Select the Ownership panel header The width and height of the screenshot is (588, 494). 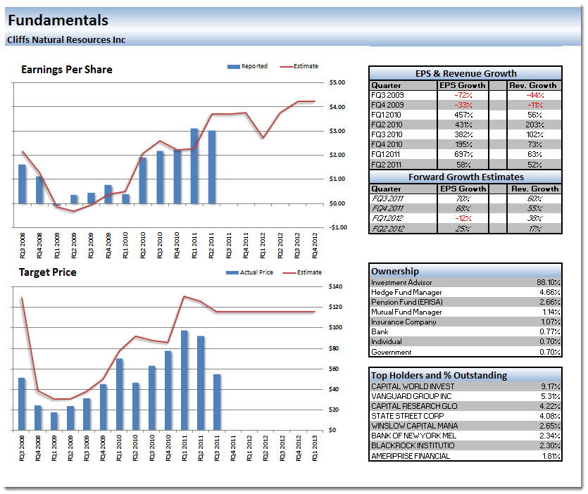pyautogui.click(x=395, y=271)
